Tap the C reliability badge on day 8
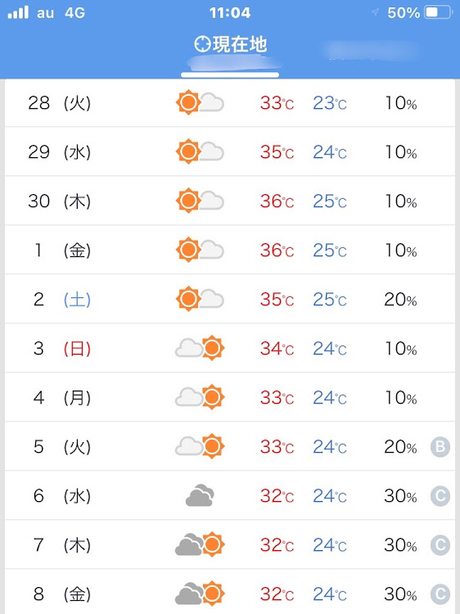The image size is (460, 614). coord(440,594)
